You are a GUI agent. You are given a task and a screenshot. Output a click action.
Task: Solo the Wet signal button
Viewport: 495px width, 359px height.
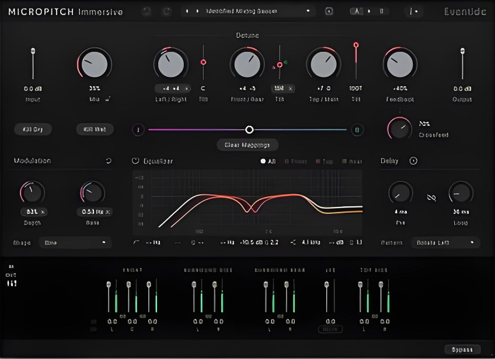[x=95, y=129]
